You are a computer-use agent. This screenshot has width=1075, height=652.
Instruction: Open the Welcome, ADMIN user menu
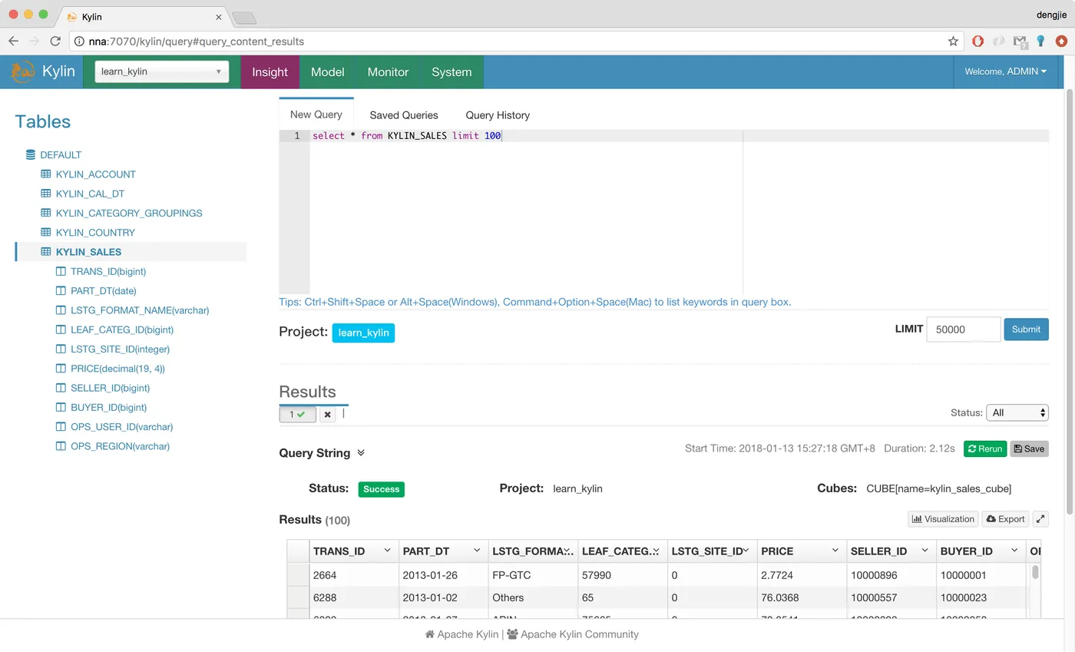point(1005,71)
